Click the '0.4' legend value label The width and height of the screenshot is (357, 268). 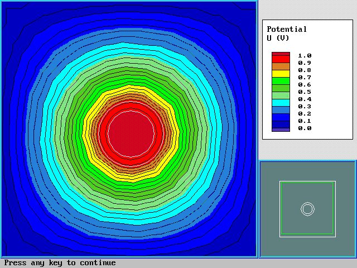click(305, 99)
